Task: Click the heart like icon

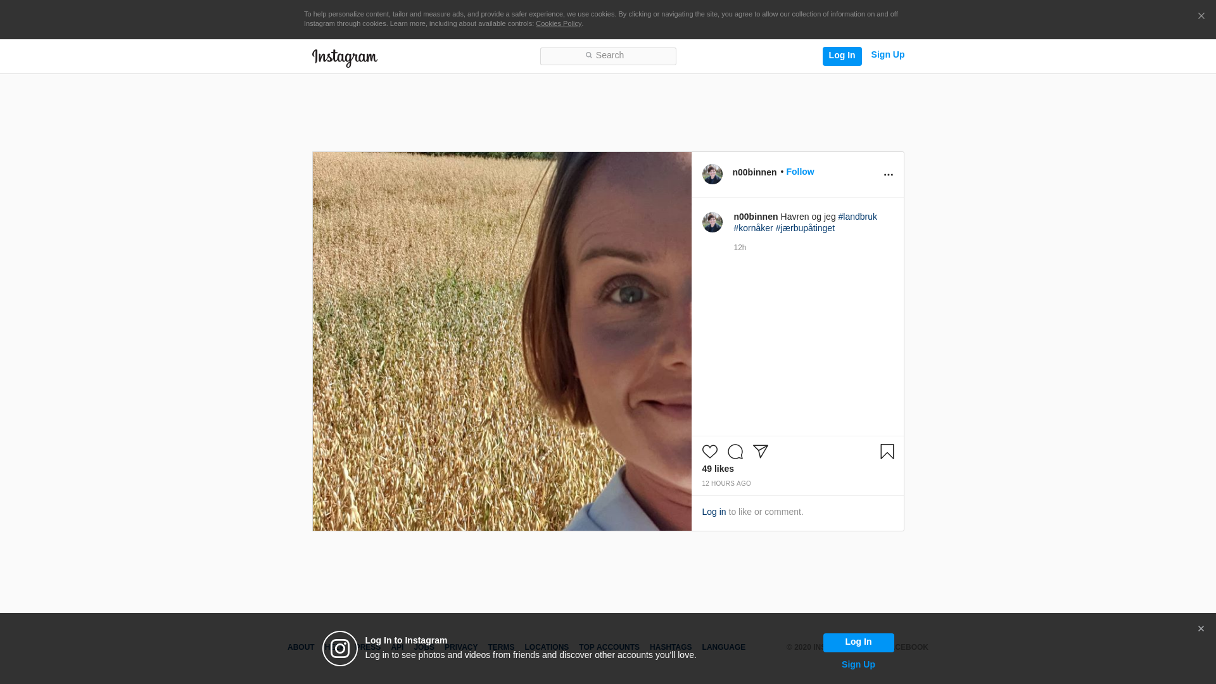Action: pos(709,452)
